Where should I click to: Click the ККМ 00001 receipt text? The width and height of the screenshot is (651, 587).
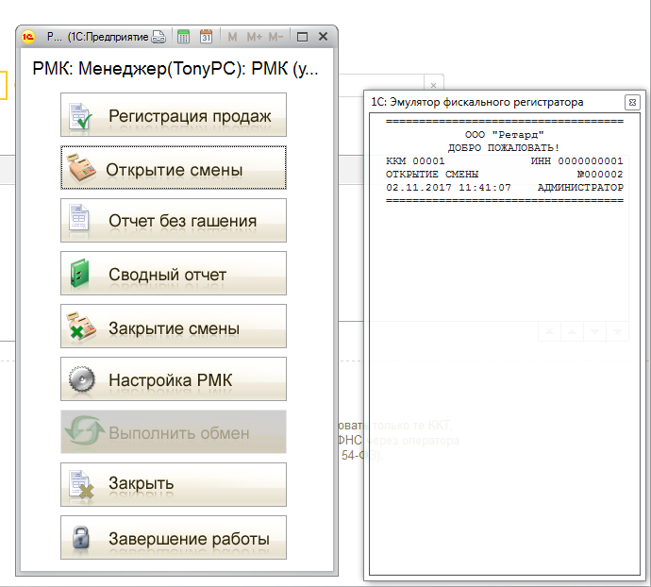415,160
